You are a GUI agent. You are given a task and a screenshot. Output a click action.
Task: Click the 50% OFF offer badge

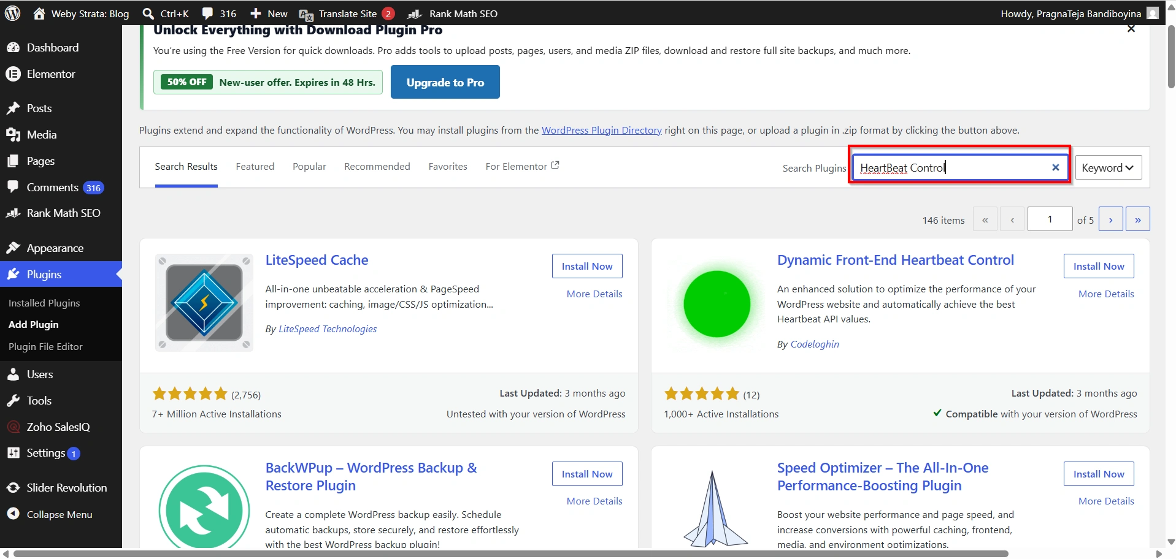point(187,82)
